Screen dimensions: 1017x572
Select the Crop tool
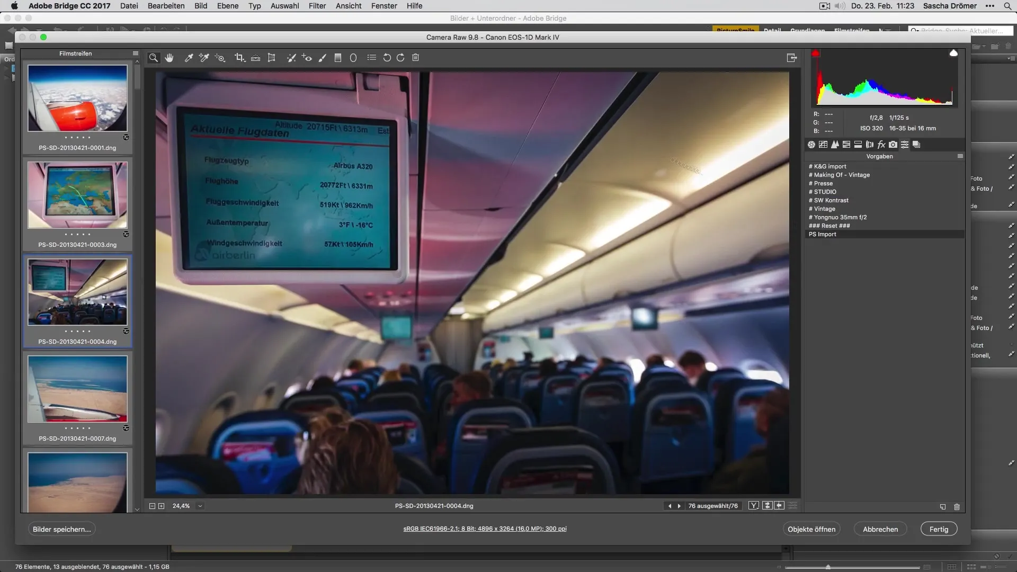pyautogui.click(x=240, y=58)
